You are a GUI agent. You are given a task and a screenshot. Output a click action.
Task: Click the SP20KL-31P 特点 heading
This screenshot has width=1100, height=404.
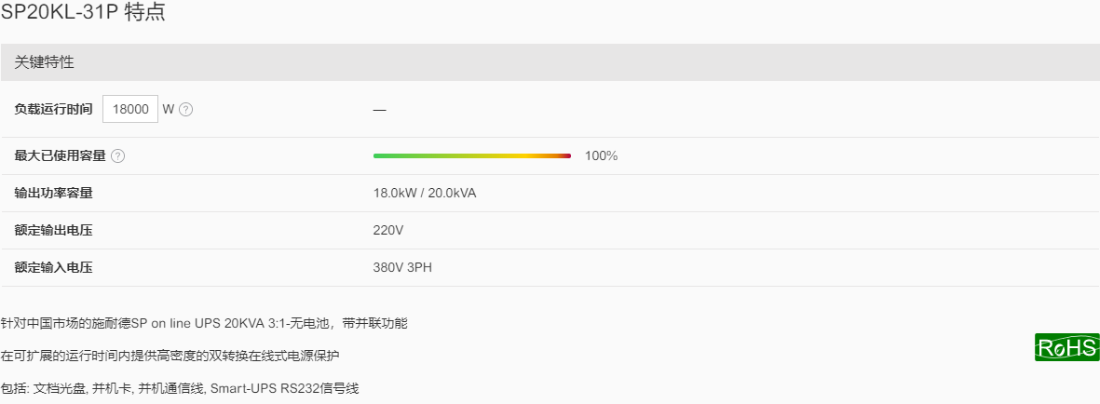pos(84,13)
